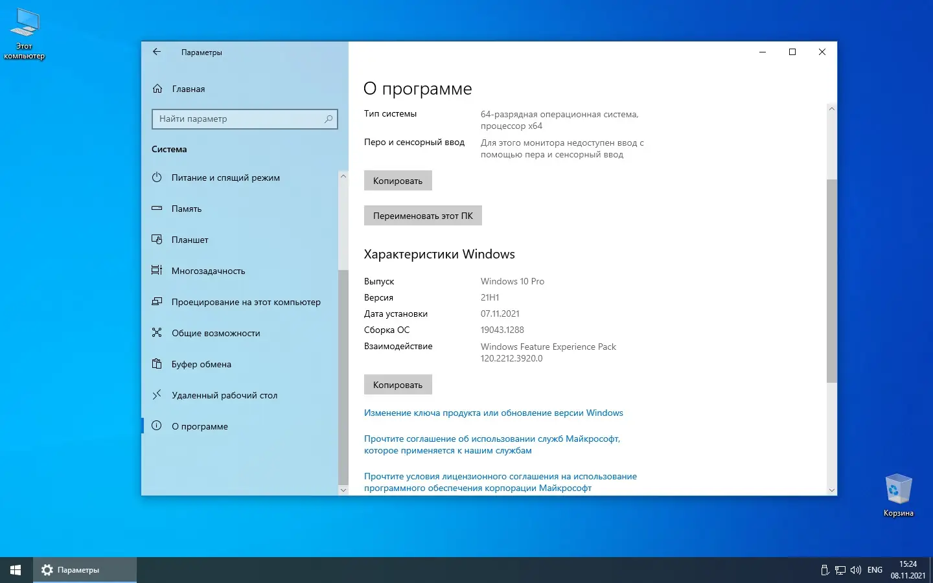Open Буфер обмена clipboard settings
Screen dimensions: 933x583
click(202, 364)
